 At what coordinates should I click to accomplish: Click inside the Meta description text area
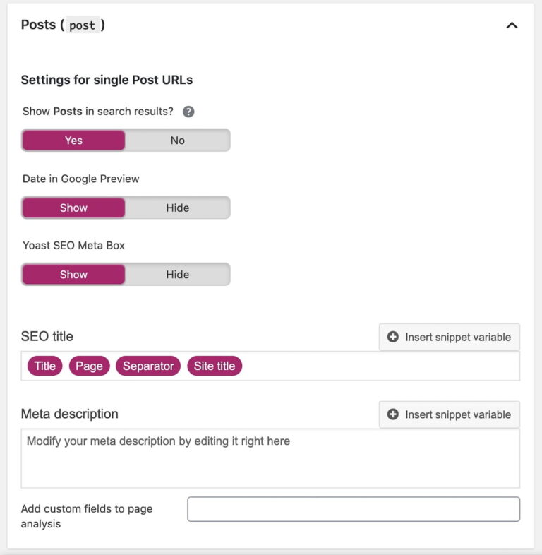[x=270, y=464]
